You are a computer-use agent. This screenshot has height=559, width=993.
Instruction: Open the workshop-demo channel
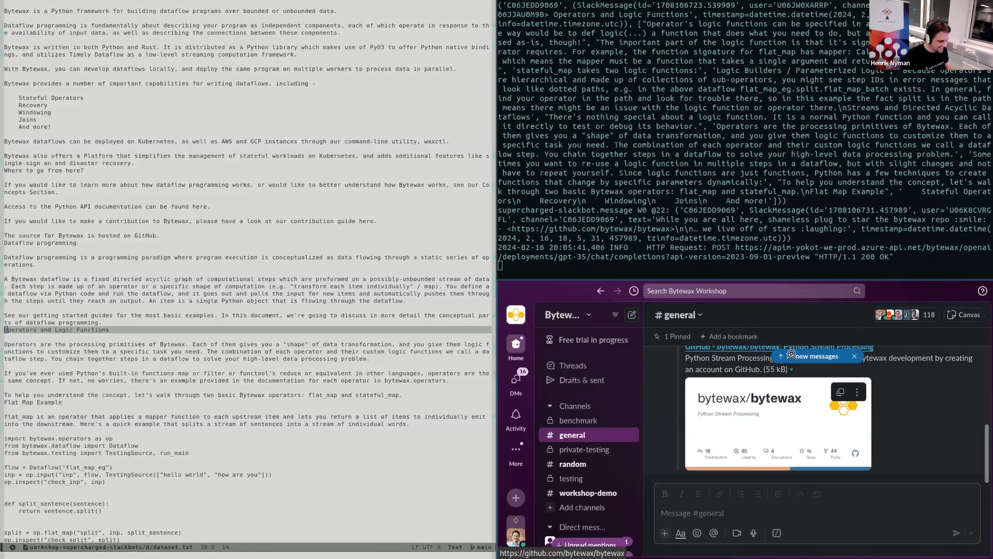pos(587,493)
